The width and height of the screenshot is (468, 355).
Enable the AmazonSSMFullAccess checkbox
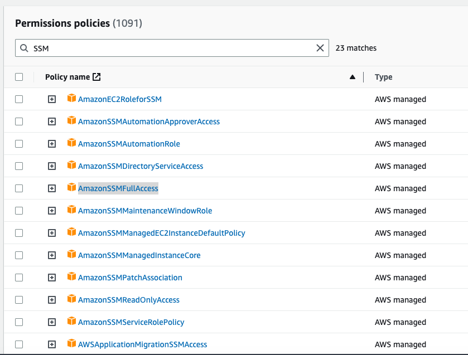[x=19, y=188]
